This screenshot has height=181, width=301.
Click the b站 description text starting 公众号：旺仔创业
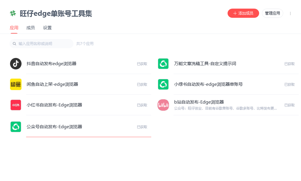tap(225, 108)
